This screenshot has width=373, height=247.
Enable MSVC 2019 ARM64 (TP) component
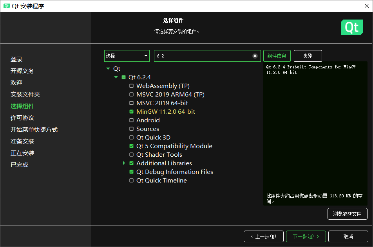(x=131, y=95)
